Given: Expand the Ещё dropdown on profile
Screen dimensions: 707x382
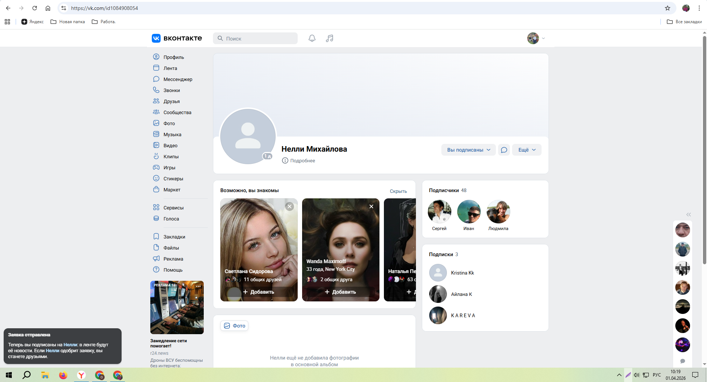Looking at the screenshot, I should (527, 150).
